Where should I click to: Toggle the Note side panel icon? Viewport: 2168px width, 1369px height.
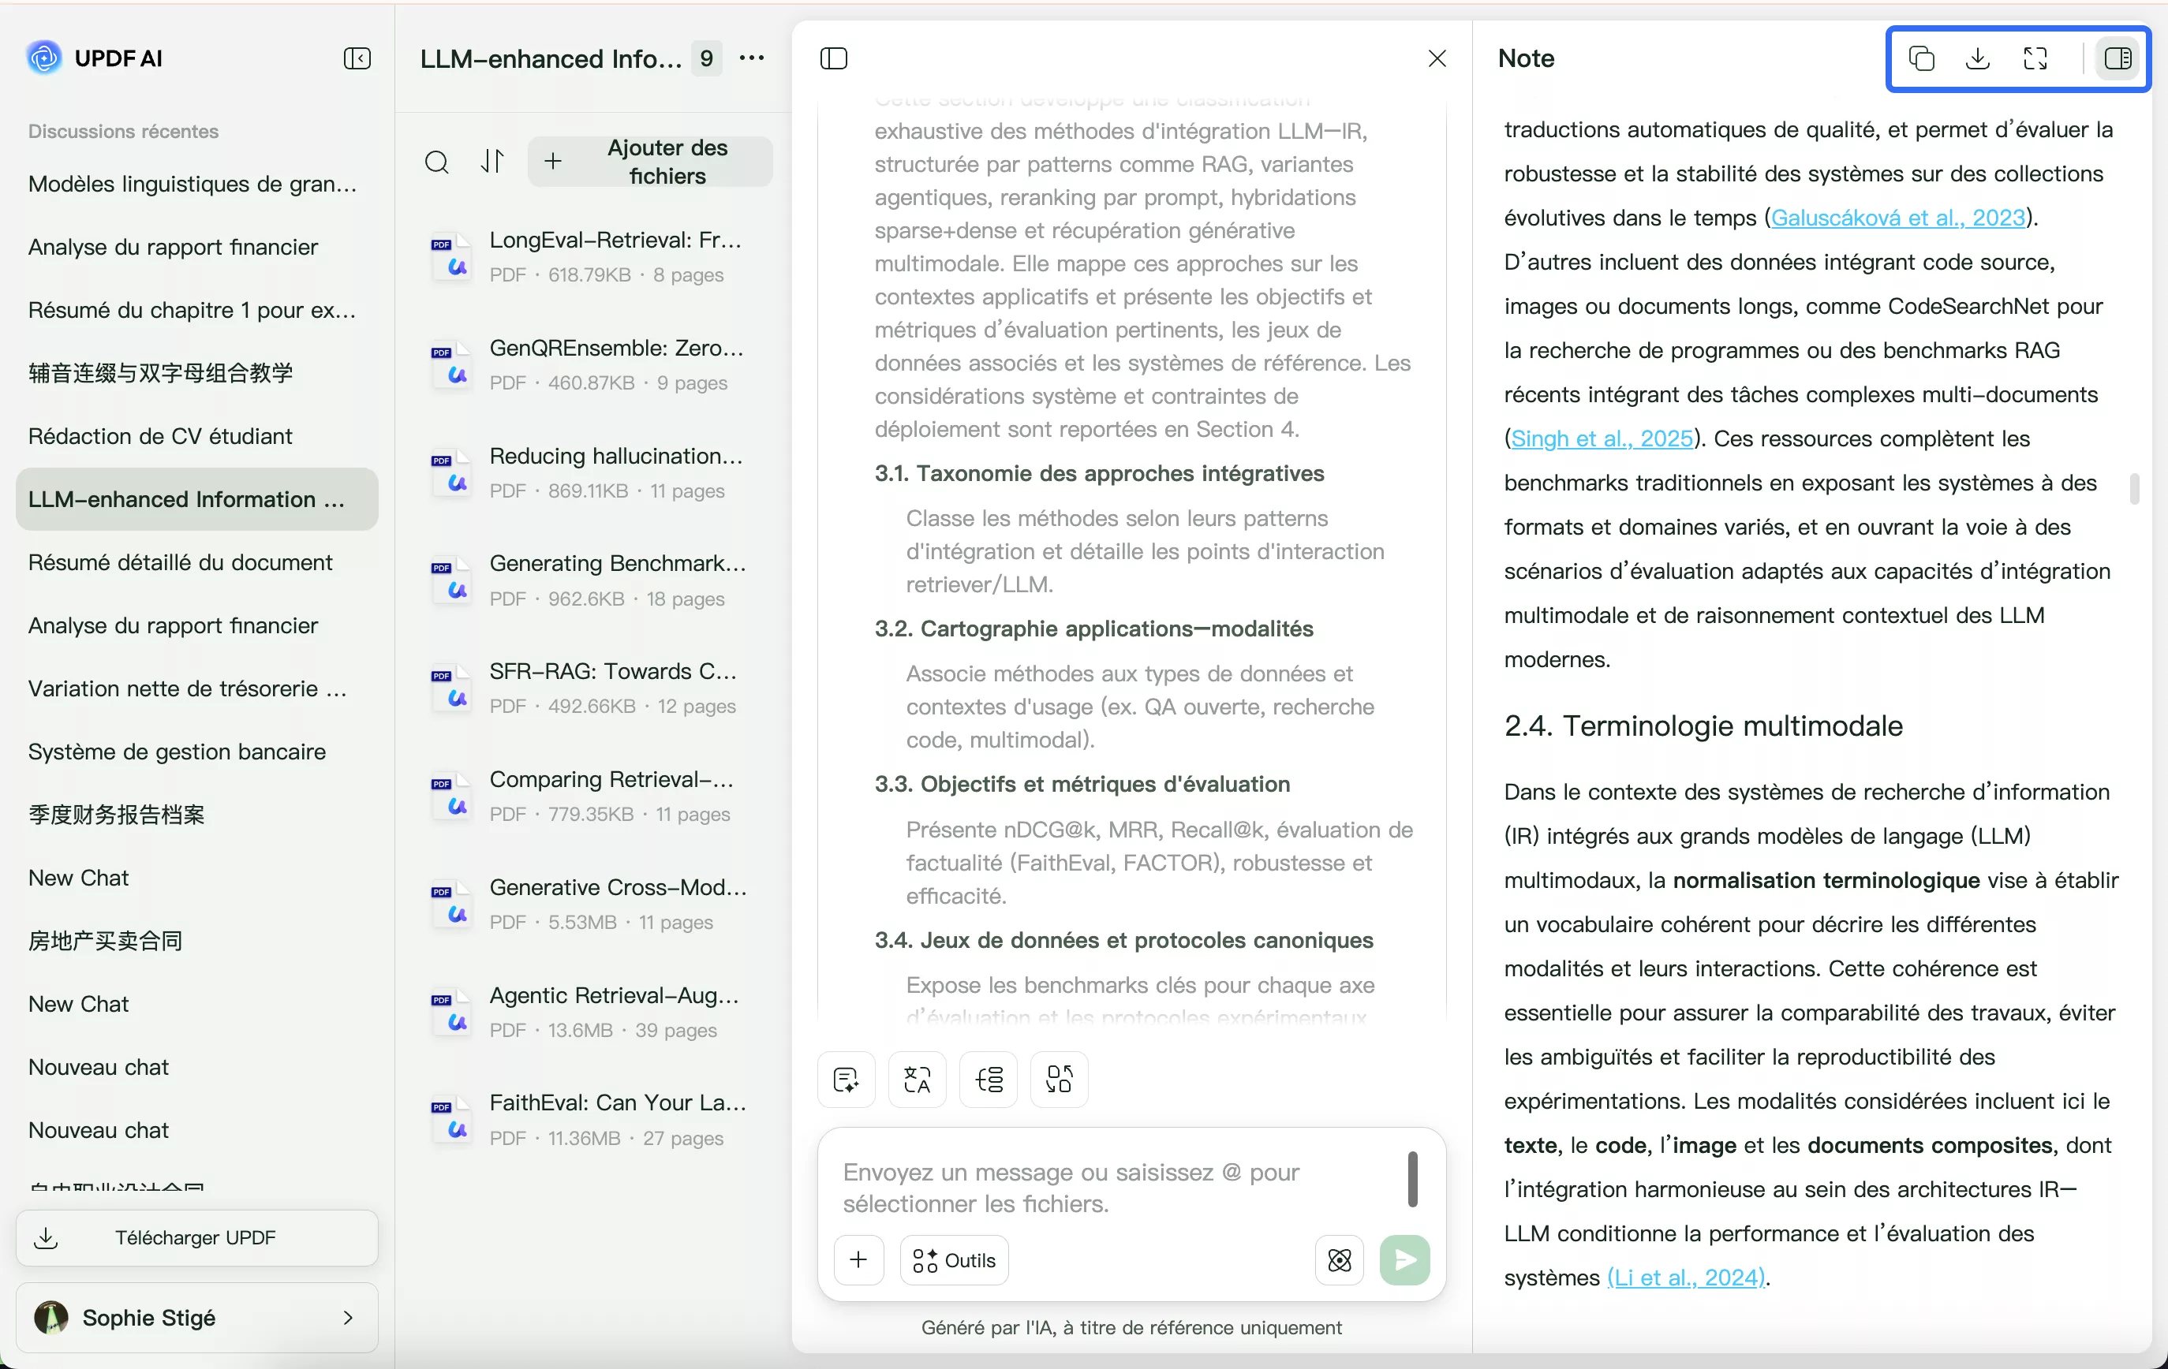(x=2117, y=58)
